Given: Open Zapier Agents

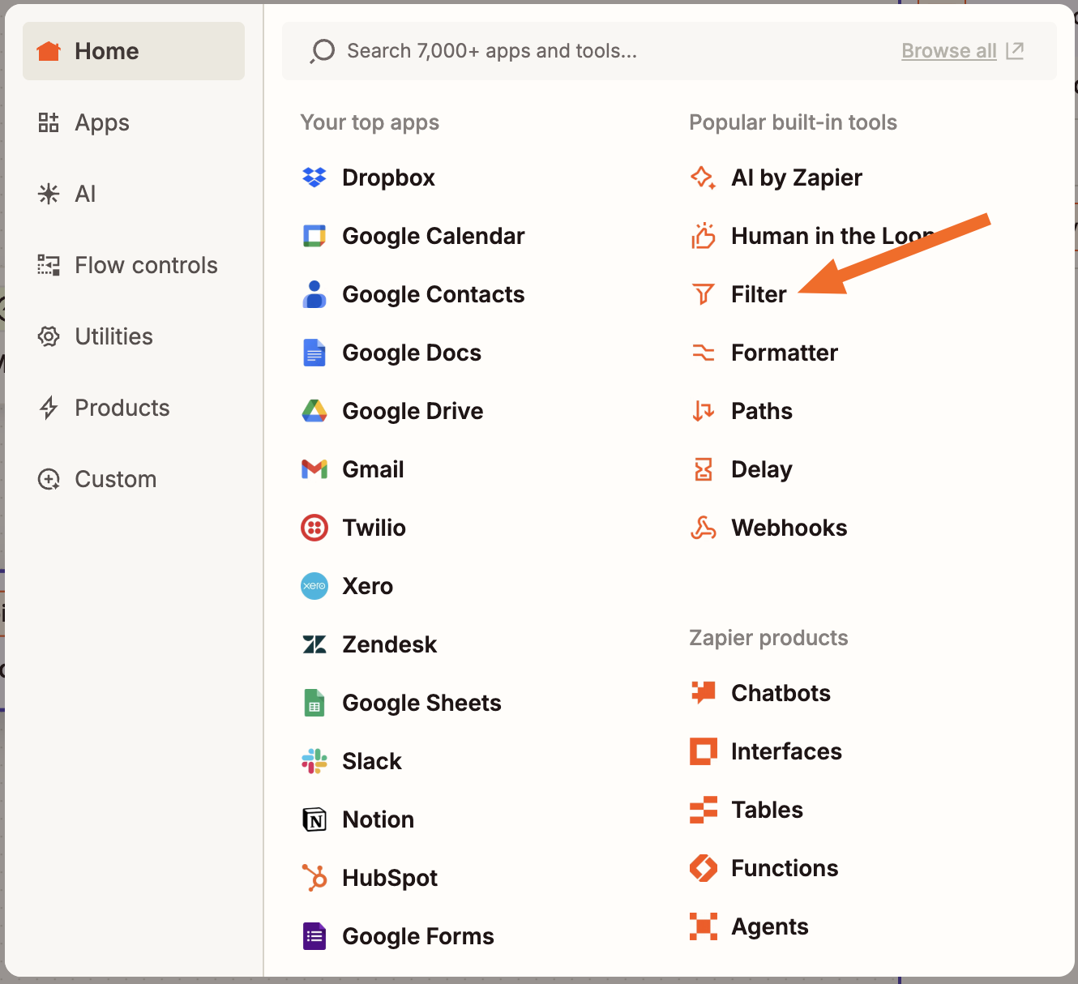Looking at the screenshot, I should pos(769,926).
